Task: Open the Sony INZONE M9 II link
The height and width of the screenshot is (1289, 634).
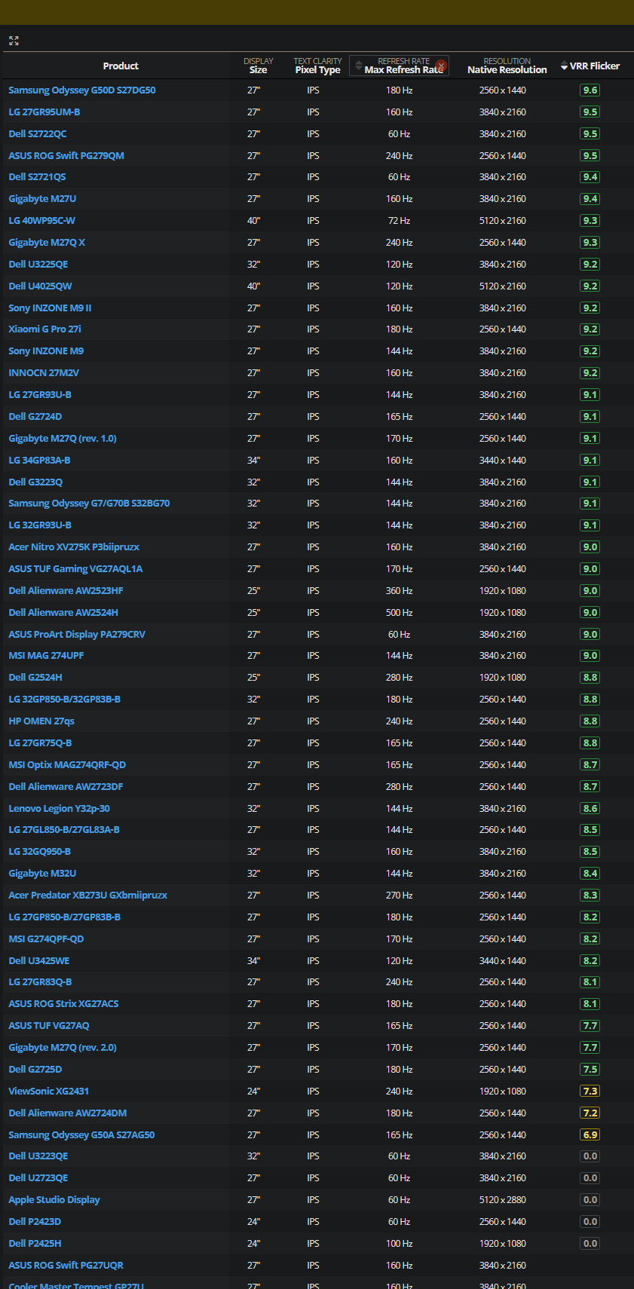Action: (50, 308)
